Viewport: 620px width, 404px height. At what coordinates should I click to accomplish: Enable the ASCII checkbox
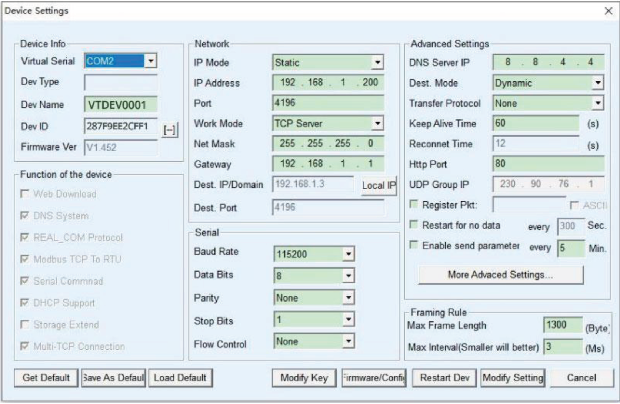coord(574,205)
